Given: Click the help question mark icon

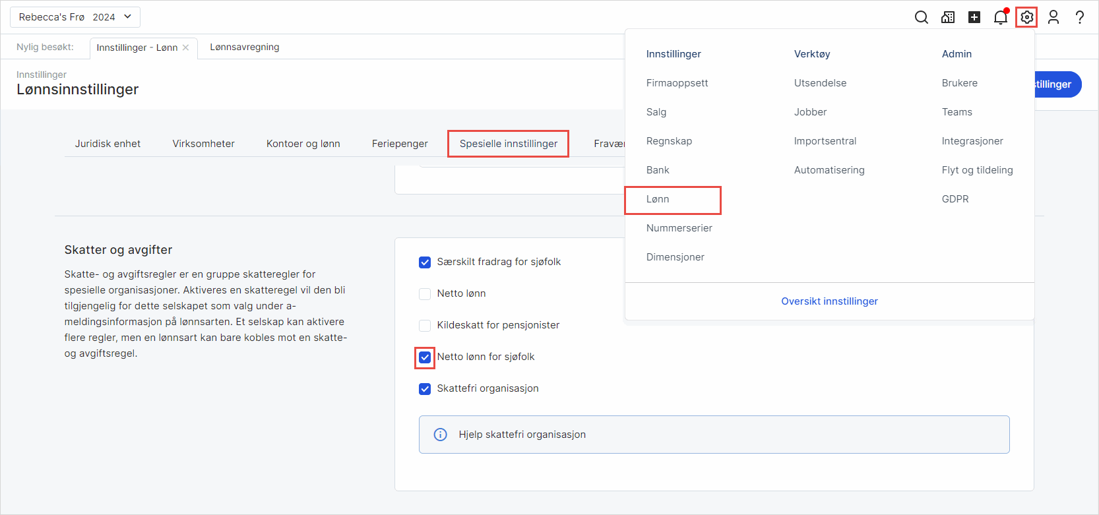Looking at the screenshot, I should [1080, 17].
